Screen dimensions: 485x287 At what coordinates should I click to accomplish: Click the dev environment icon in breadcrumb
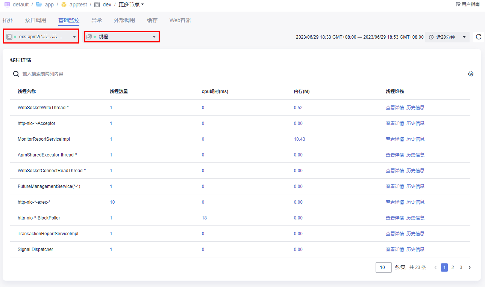tap(97, 5)
